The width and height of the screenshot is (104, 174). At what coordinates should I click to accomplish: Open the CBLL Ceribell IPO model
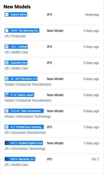click(16, 47)
